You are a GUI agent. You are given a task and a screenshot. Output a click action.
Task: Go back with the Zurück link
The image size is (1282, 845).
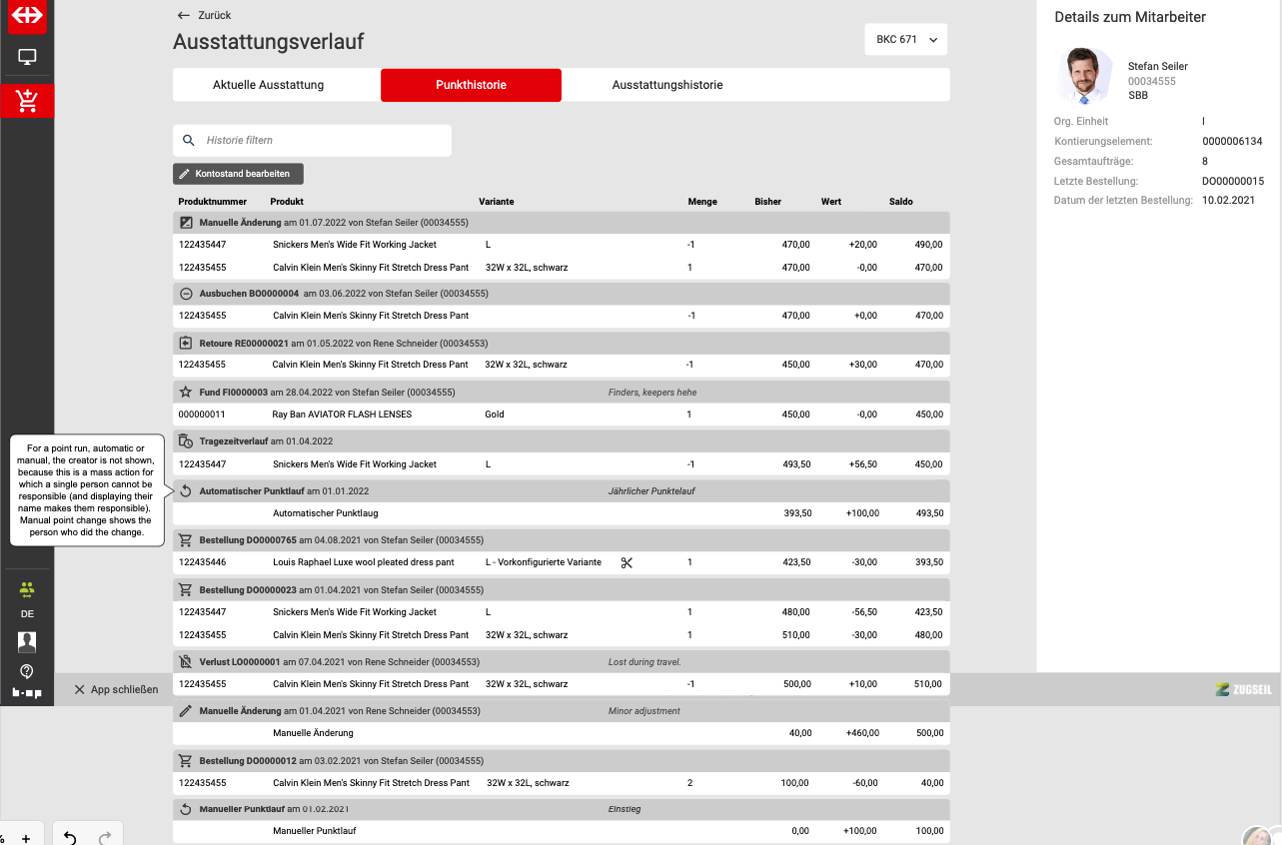click(204, 15)
